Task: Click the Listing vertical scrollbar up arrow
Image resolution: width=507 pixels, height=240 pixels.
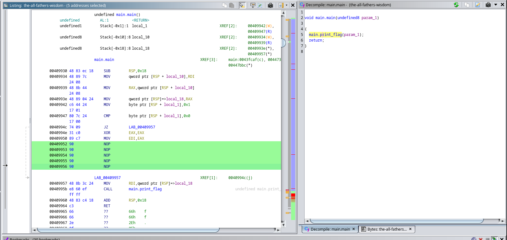Action: (x=283, y=13)
